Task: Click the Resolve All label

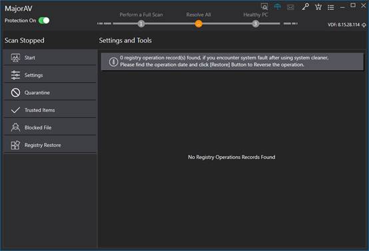Action: pyautogui.click(x=198, y=15)
